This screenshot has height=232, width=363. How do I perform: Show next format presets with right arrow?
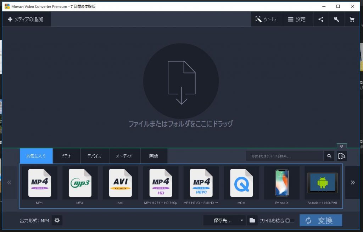coord(352,182)
